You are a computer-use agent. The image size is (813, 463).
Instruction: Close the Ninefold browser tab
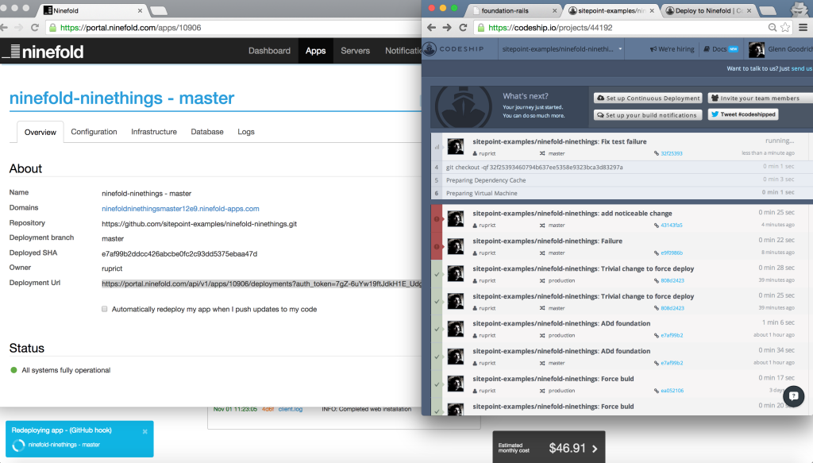pyautogui.click(x=140, y=10)
